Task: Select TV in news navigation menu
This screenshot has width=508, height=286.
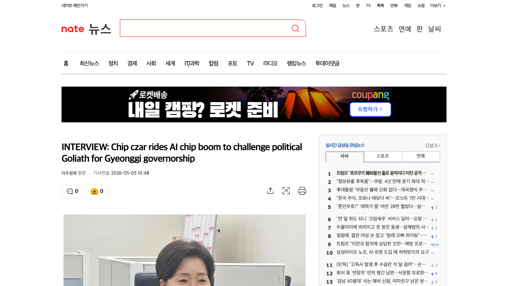Action: [250, 63]
